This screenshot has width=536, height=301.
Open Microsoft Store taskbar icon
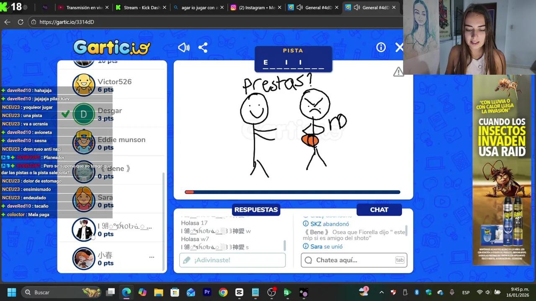point(175,292)
